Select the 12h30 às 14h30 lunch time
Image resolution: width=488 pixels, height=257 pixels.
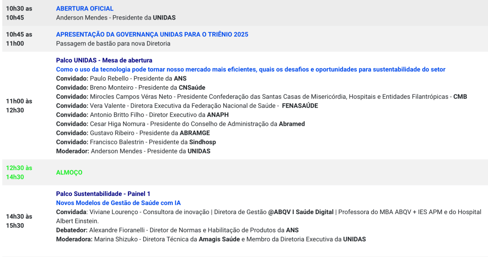[x=19, y=172]
